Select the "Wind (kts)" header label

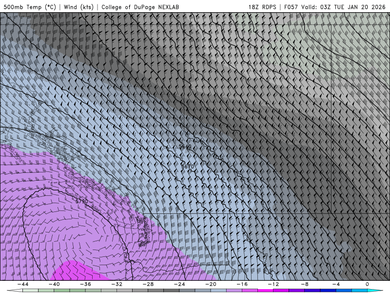click(x=78, y=7)
